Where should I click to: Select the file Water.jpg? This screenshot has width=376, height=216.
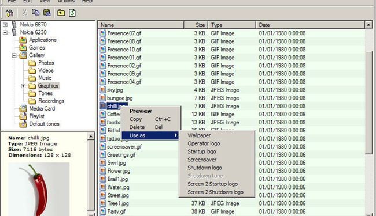click(x=118, y=187)
